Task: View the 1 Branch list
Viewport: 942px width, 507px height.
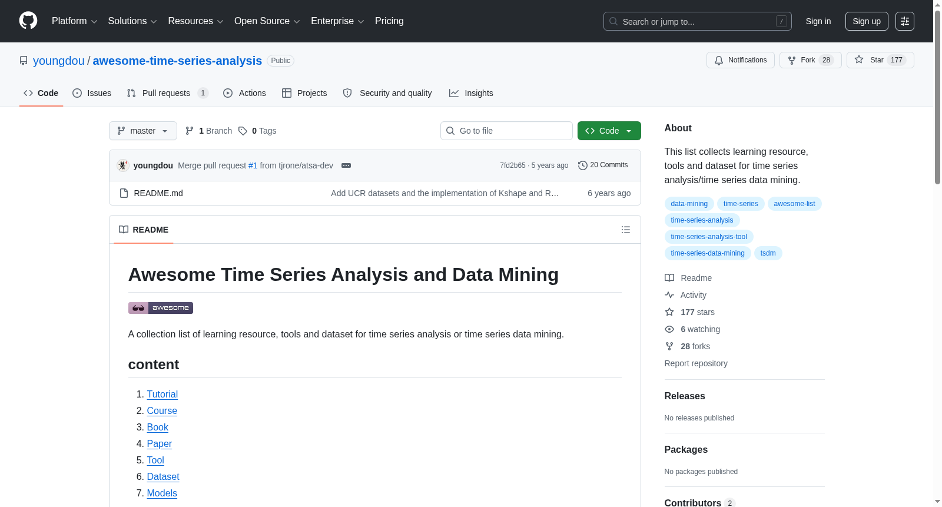Action: (208, 131)
